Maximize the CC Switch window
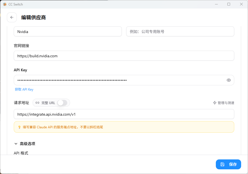 coord(229,4)
